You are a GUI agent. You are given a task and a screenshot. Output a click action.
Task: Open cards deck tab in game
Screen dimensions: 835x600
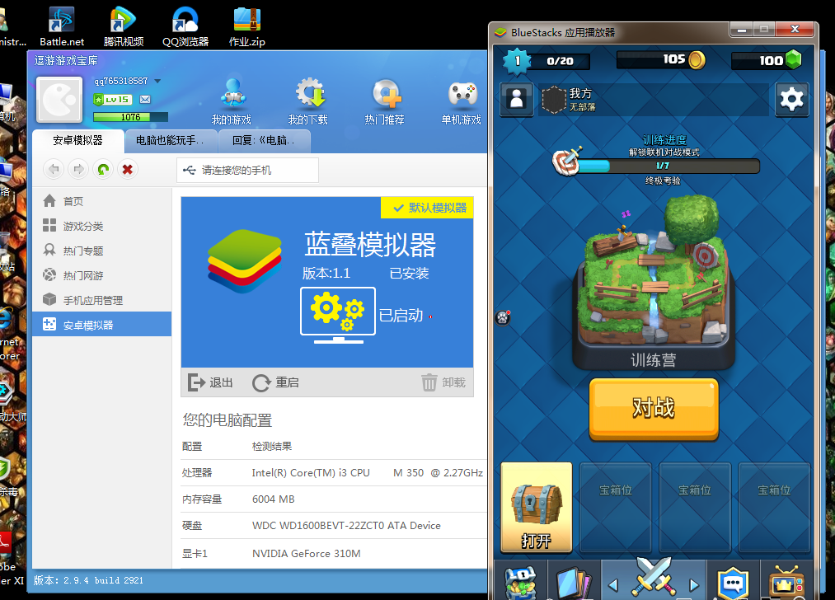coord(574,581)
